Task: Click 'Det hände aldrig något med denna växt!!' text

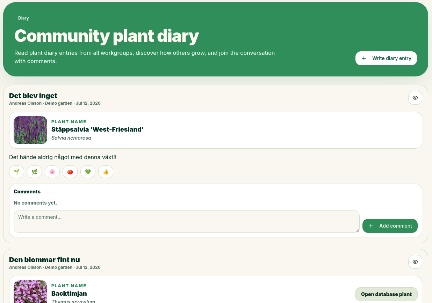Action: coord(63,157)
